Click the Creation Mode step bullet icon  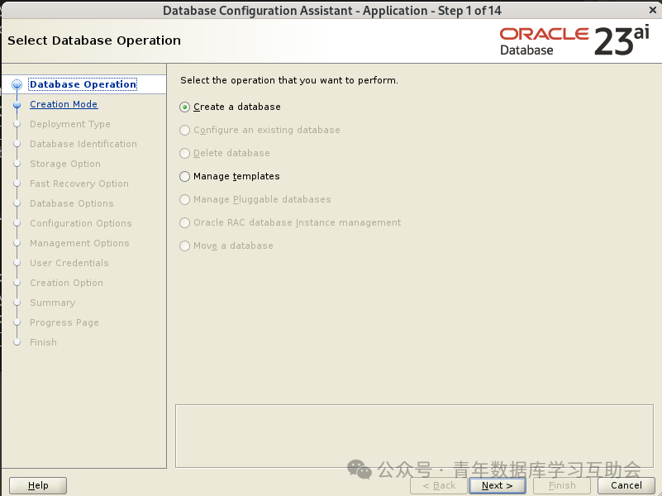(x=17, y=104)
